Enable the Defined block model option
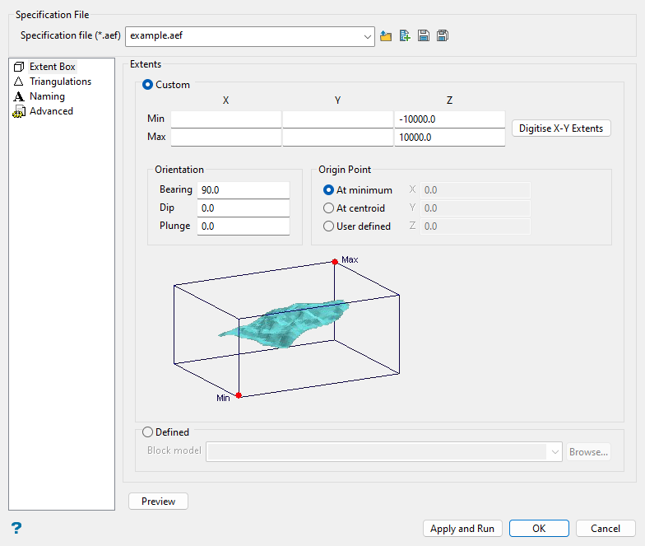The image size is (645, 546). point(148,432)
